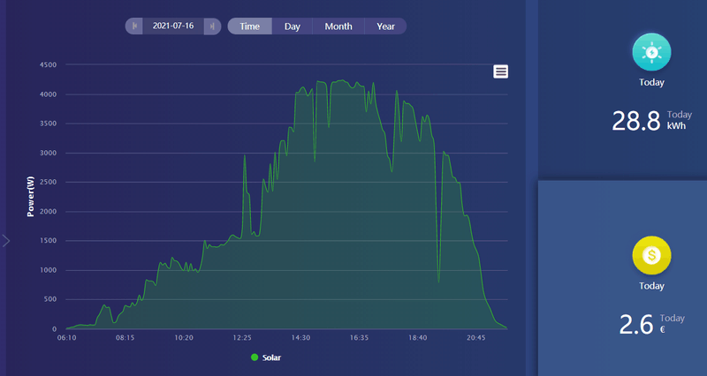The image size is (707, 376).
Task: Click the 2000 power axis label
Action: pos(49,212)
